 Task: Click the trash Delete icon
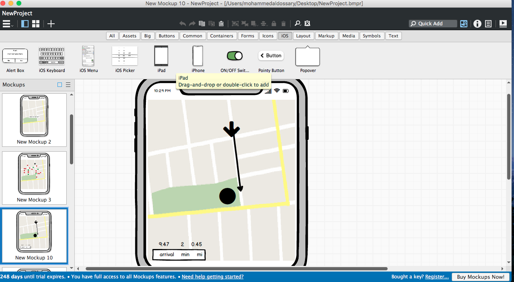pos(283,24)
